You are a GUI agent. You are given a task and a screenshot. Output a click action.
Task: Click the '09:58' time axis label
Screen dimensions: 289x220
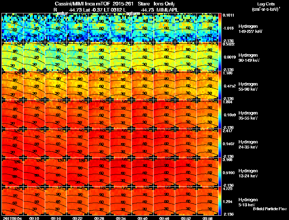pos(207,218)
